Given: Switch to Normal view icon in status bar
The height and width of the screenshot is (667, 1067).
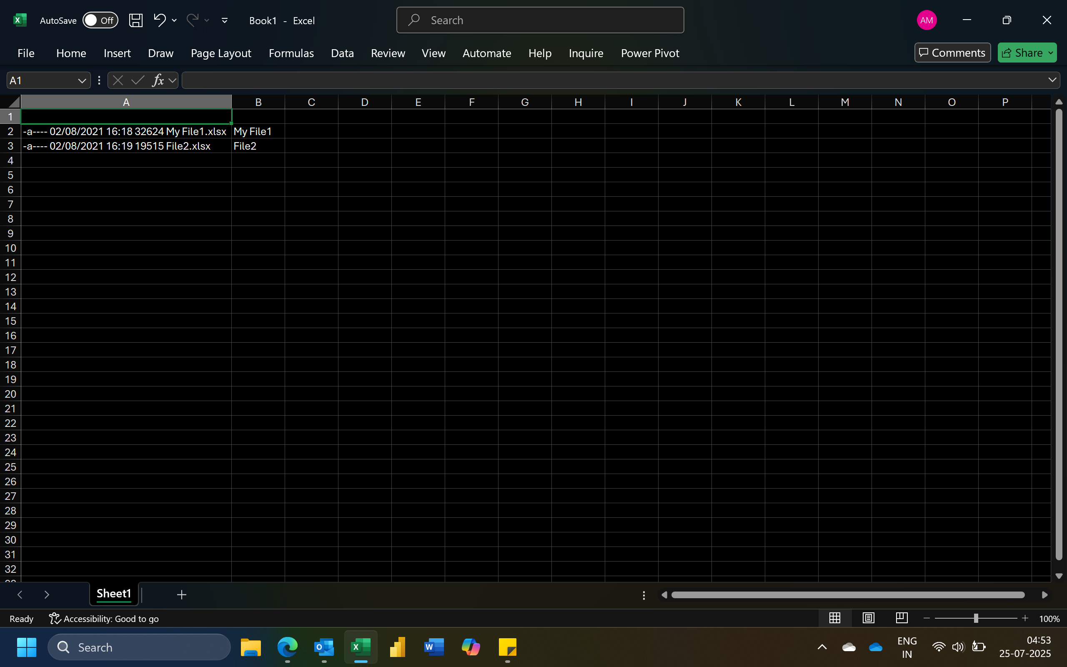Looking at the screenshot, I should 835,618.
